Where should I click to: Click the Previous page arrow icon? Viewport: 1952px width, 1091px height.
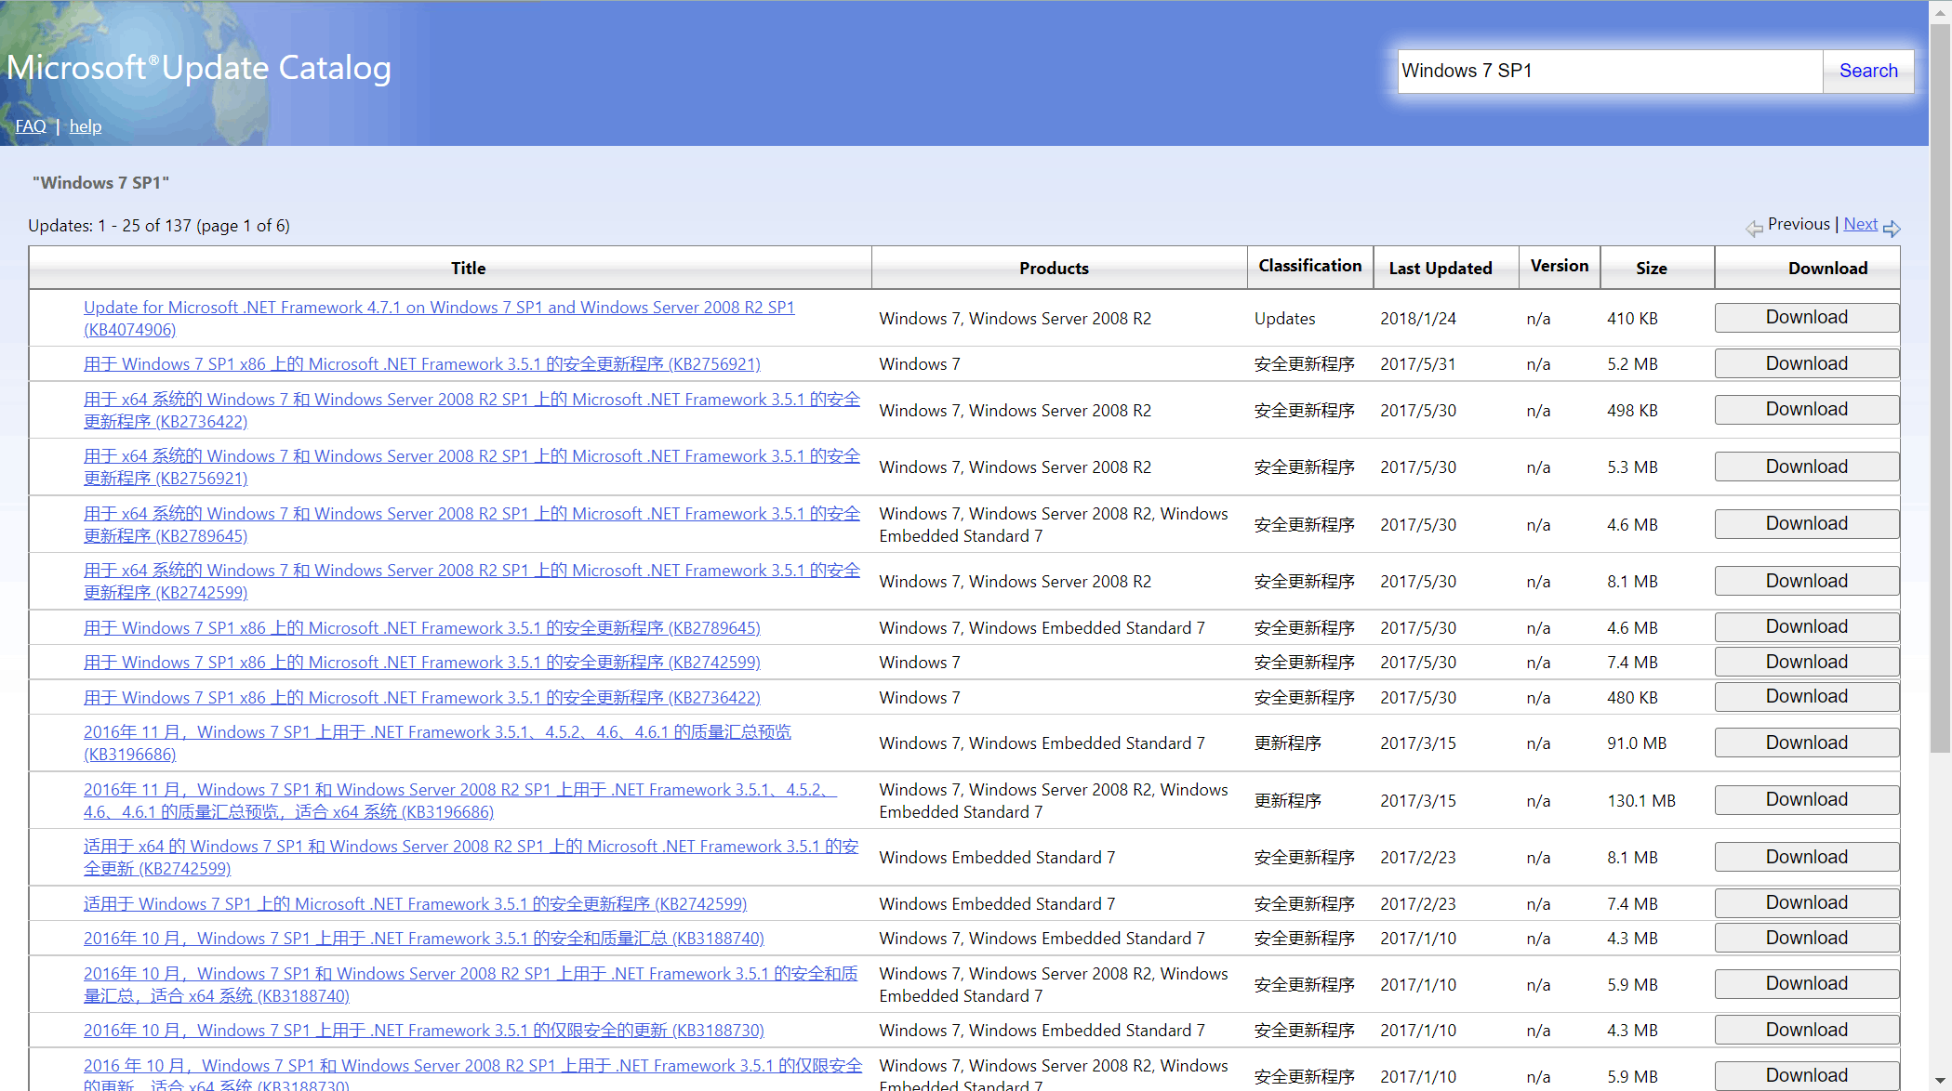tap(1754, 228)
